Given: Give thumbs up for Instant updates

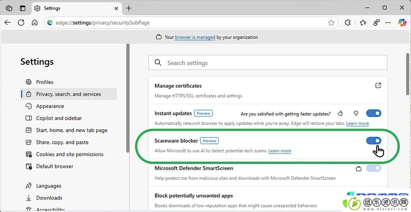Looking at the screenshot, I should point(340,113).
